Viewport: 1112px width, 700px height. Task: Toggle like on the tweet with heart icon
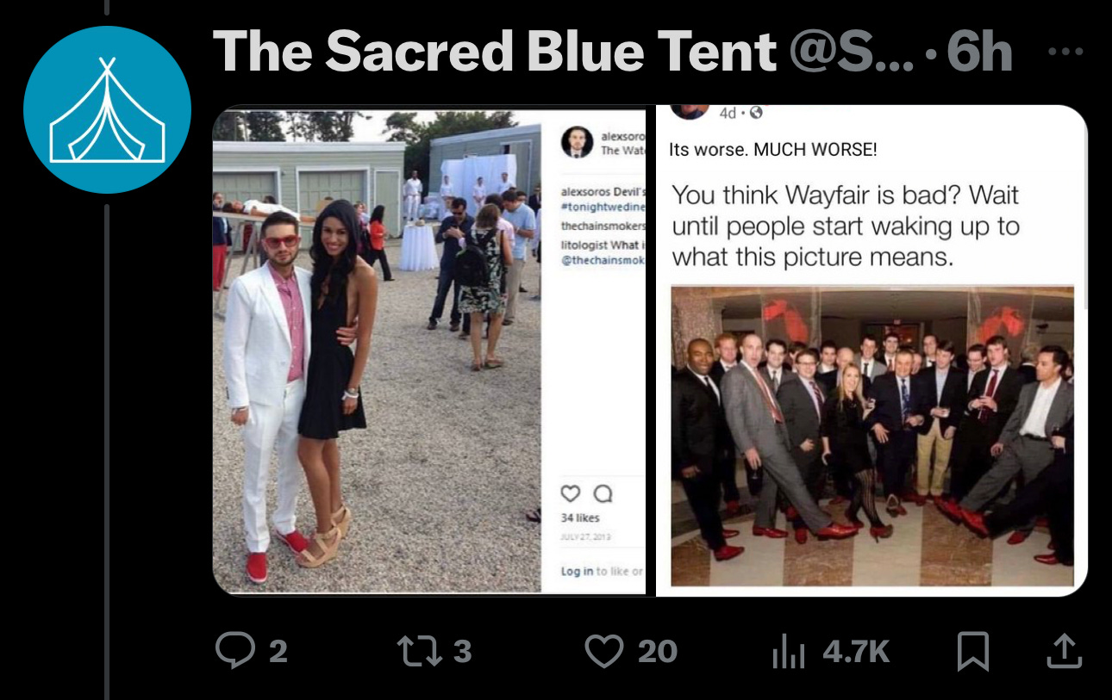coord(603,652)
